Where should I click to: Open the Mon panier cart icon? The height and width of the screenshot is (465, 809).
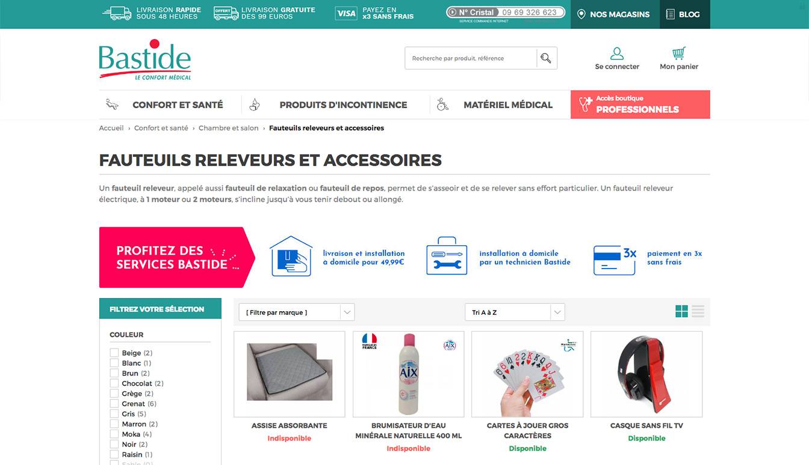(x=679, y=53)
